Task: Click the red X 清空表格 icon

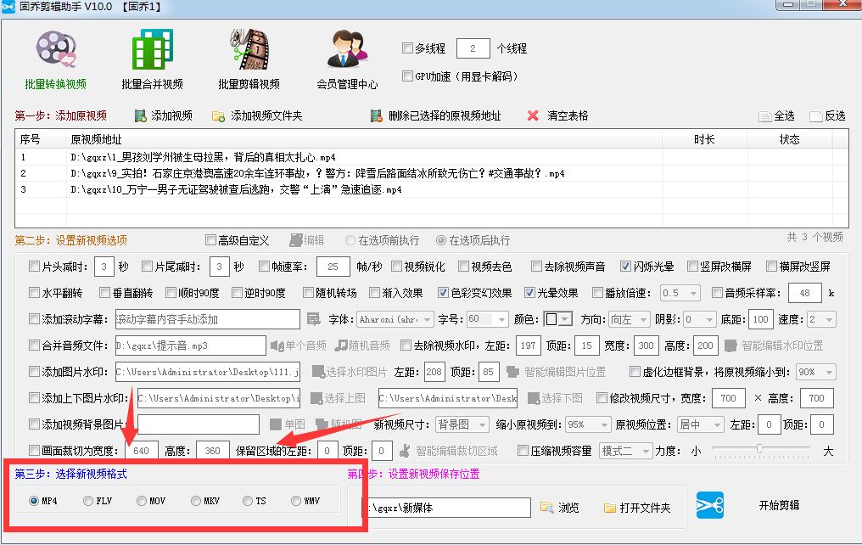Action: click(533, 115)
